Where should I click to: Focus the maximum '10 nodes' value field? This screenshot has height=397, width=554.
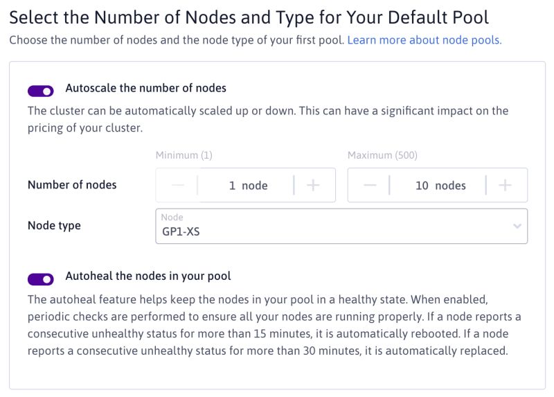[x=439, y=186]
